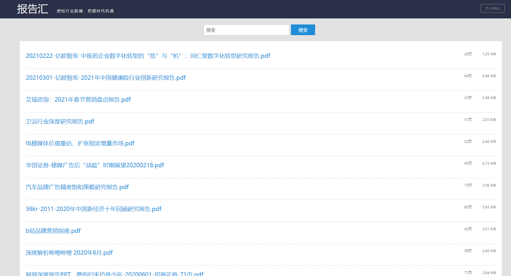The image size is (511, 276).
Task: Open the 同仁堂数字化转型研究报告.pdf link
Action: pos(148,56)
